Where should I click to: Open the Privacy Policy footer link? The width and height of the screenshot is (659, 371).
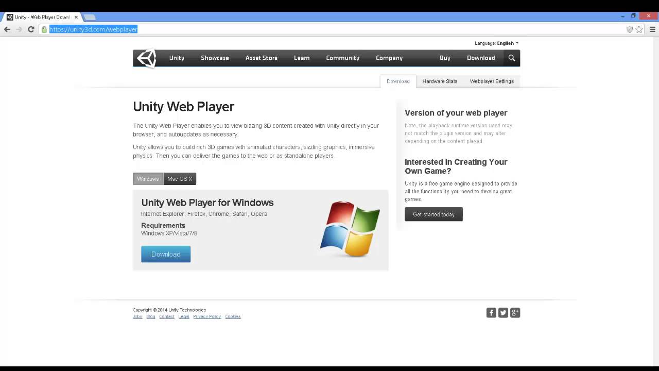pos(207,316)
